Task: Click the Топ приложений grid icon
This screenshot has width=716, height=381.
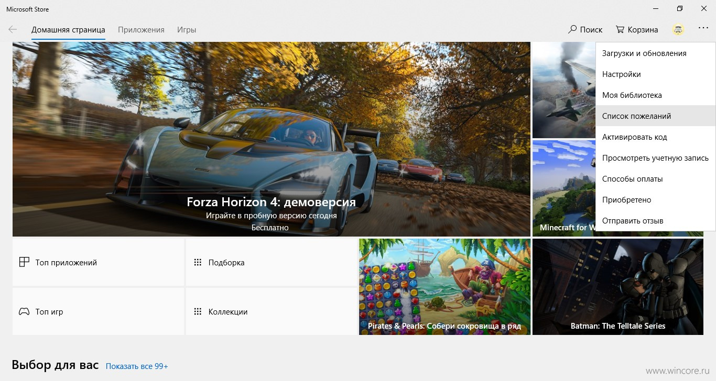Action: coord(24,262)
